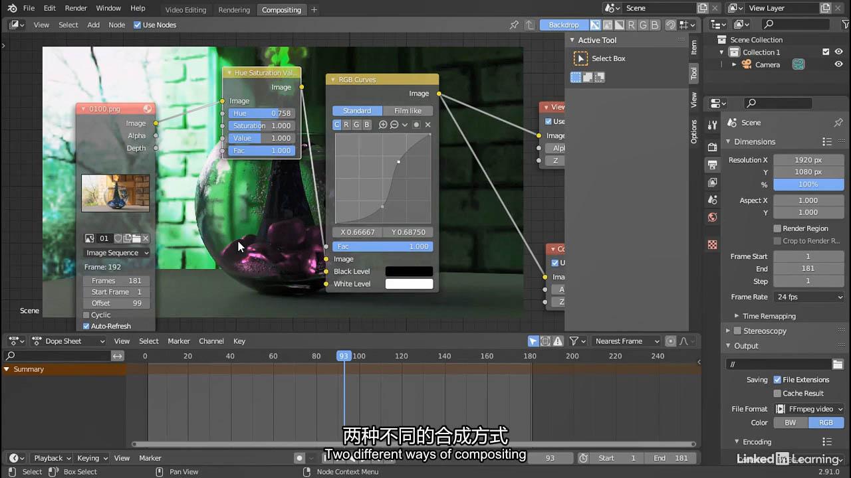Open the World properties globe icon
The height and width of the screenshot is (478, 851).
712,217
